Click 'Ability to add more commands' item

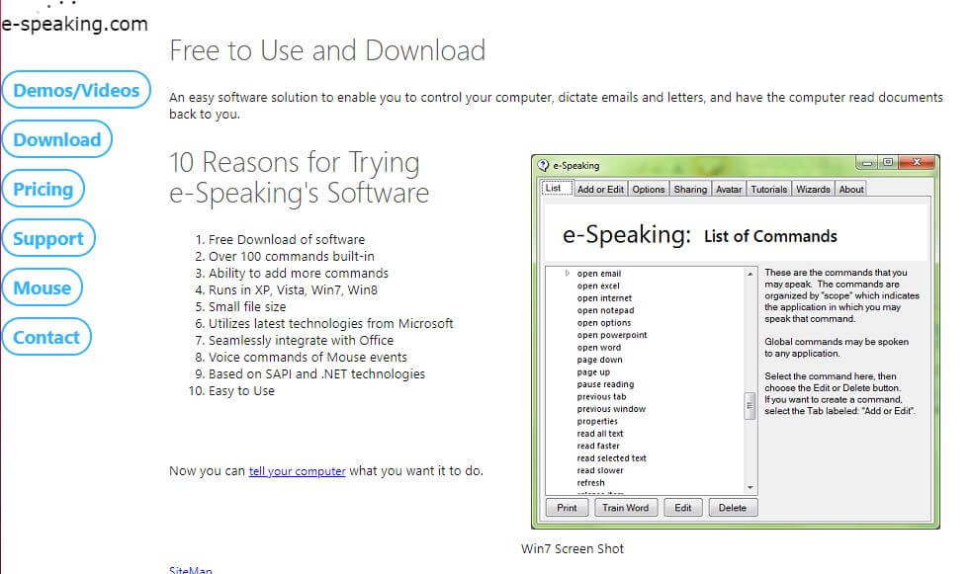(299, 273)
